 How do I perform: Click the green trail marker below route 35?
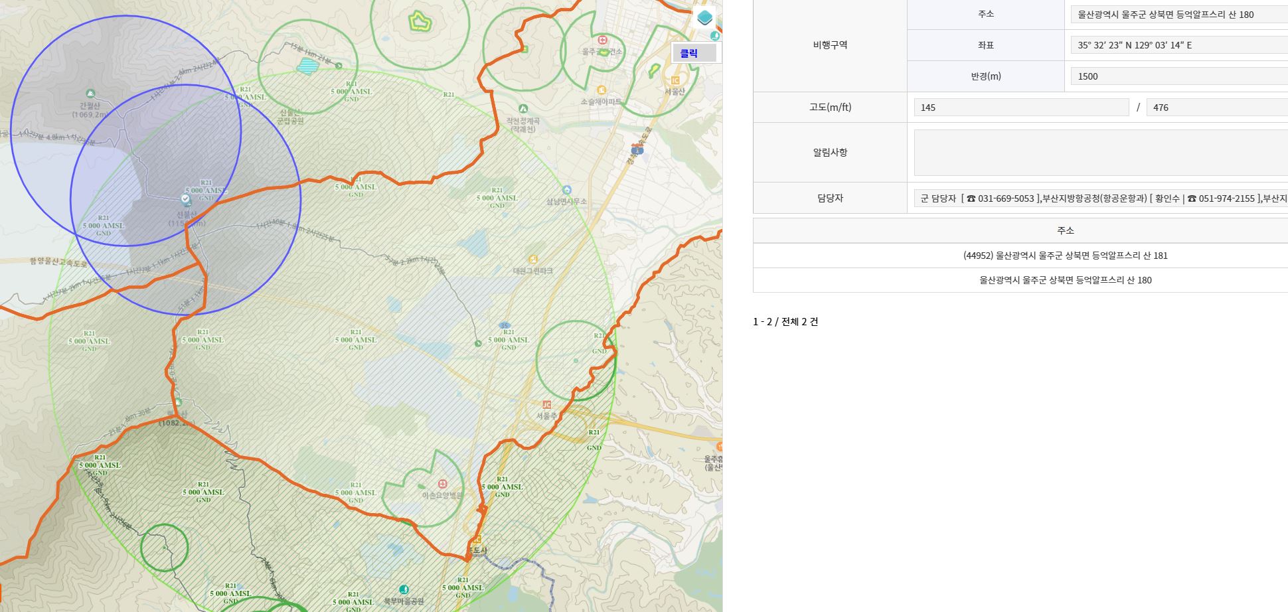[478, 343]
